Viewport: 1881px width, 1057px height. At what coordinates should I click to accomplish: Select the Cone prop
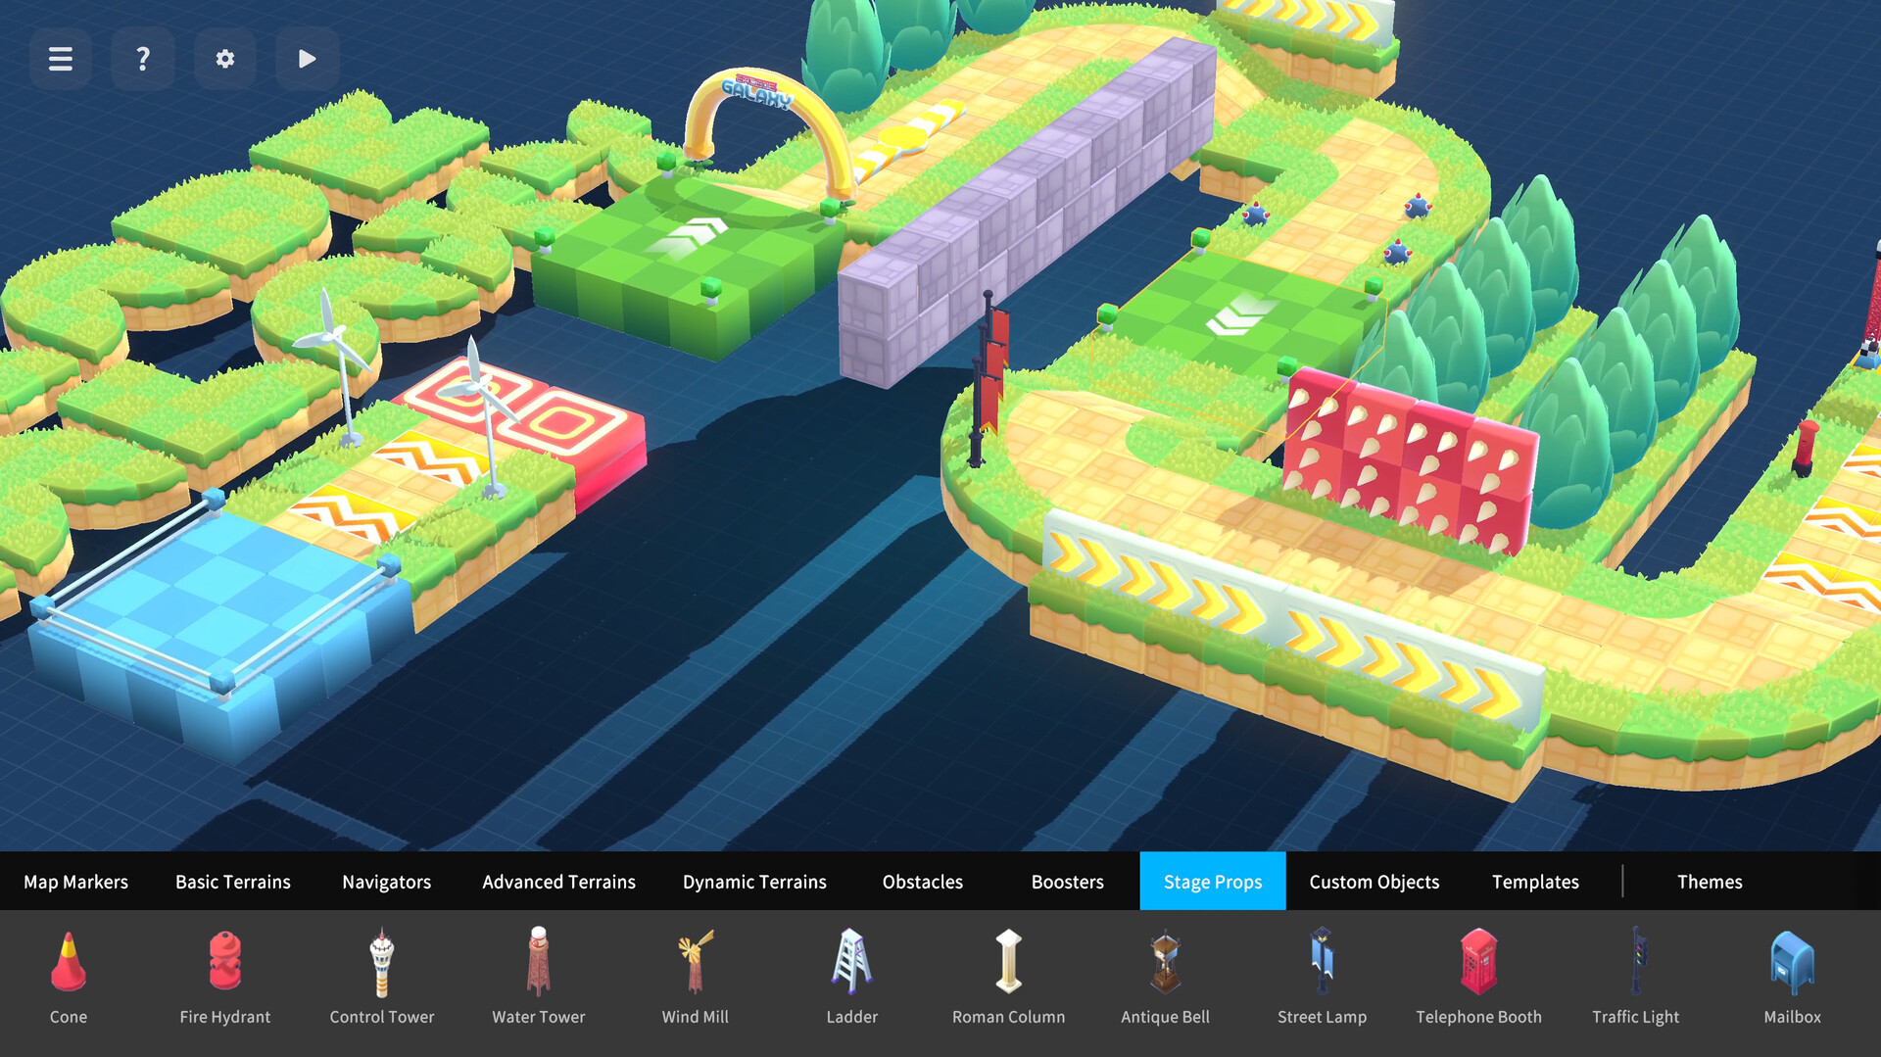(x=69, y=976)
